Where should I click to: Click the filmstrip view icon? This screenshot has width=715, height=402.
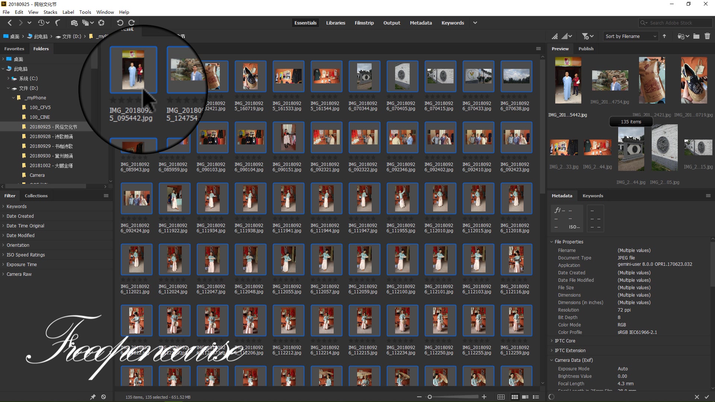[364, 23]
